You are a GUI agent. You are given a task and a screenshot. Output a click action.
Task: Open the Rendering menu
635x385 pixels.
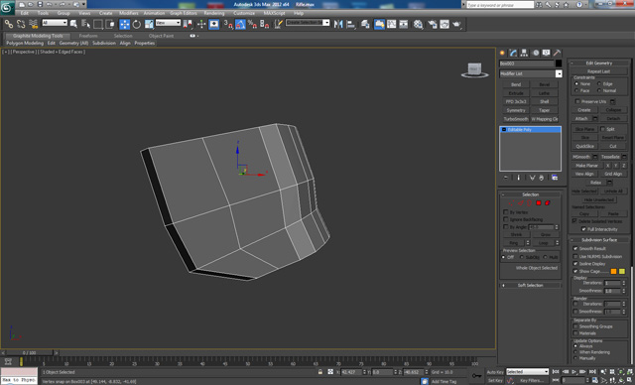(x=214, y=13)
